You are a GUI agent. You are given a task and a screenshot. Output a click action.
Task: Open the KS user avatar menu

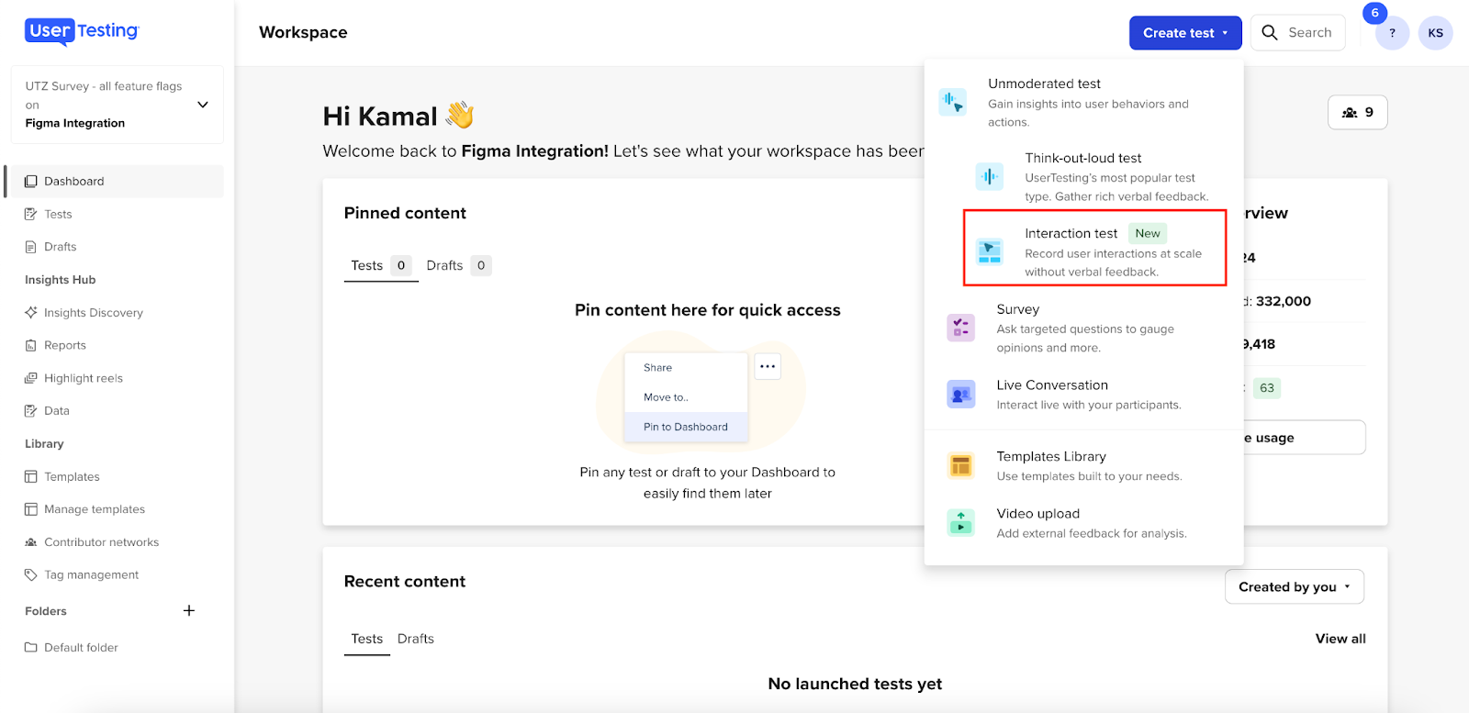[x=1435, y=33]
